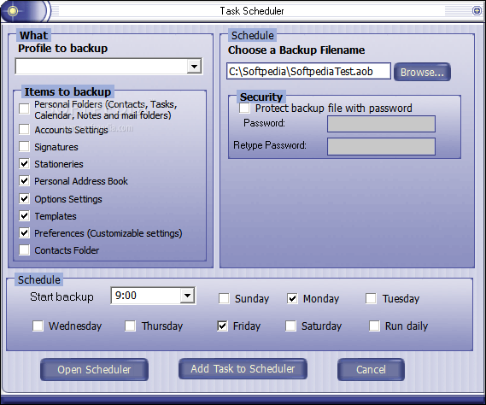Enable Personal Folders backup checkbox
486x405 pixels.
24,109
